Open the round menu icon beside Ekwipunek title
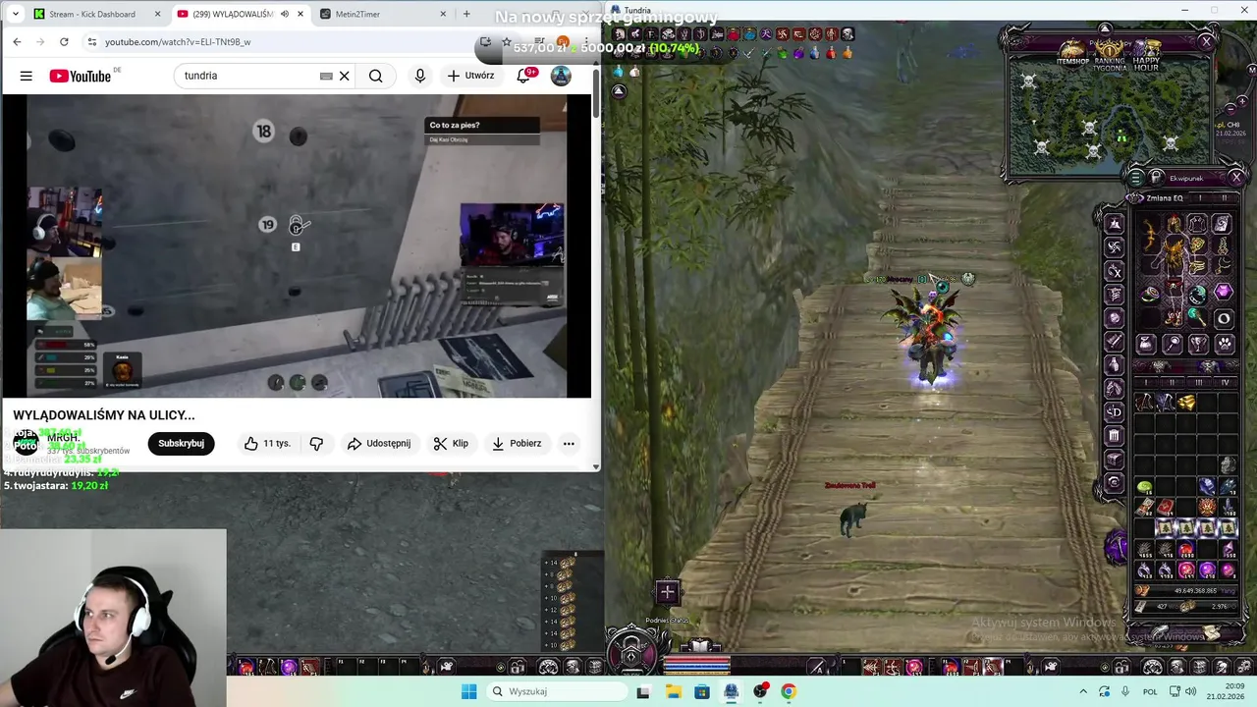The width and height of the screenshot is (1257, 707). (1135, 177)
